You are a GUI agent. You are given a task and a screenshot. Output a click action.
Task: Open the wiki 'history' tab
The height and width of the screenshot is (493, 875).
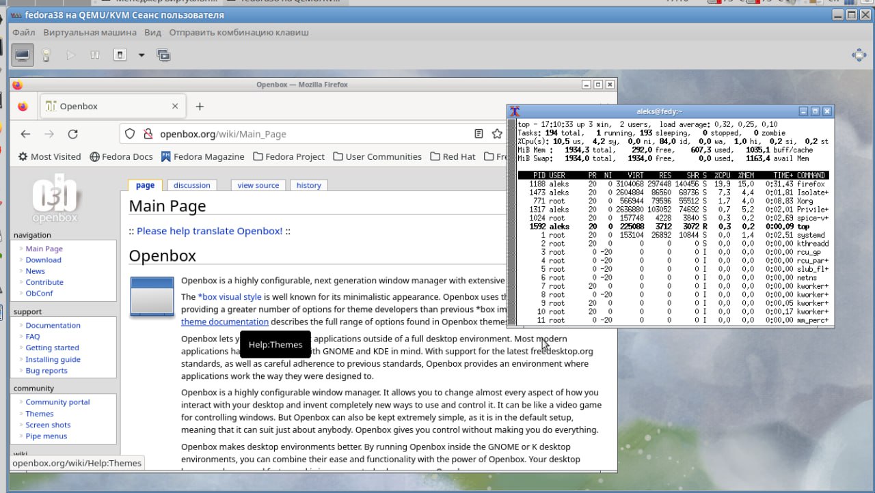[309, 185]
